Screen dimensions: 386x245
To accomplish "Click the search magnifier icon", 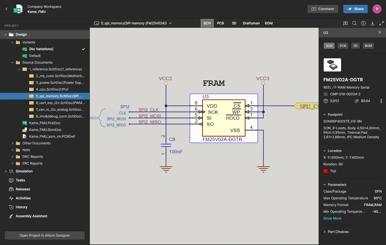I will click(355, 23).
